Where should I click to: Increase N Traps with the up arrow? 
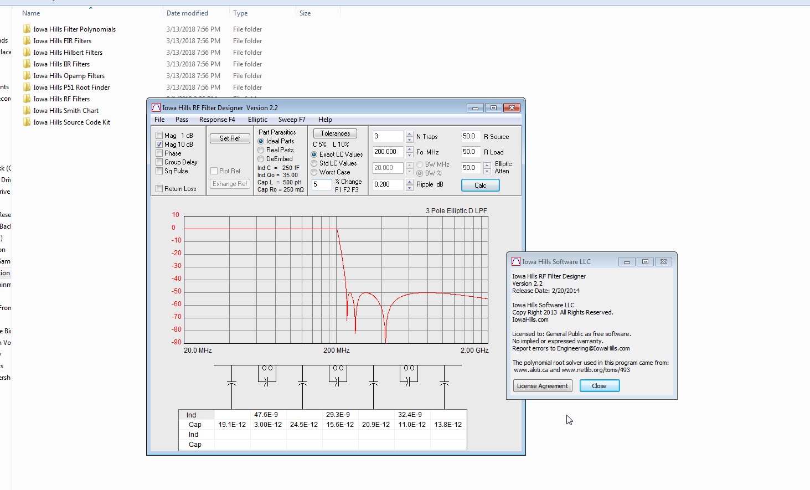(x=410, y=134)
